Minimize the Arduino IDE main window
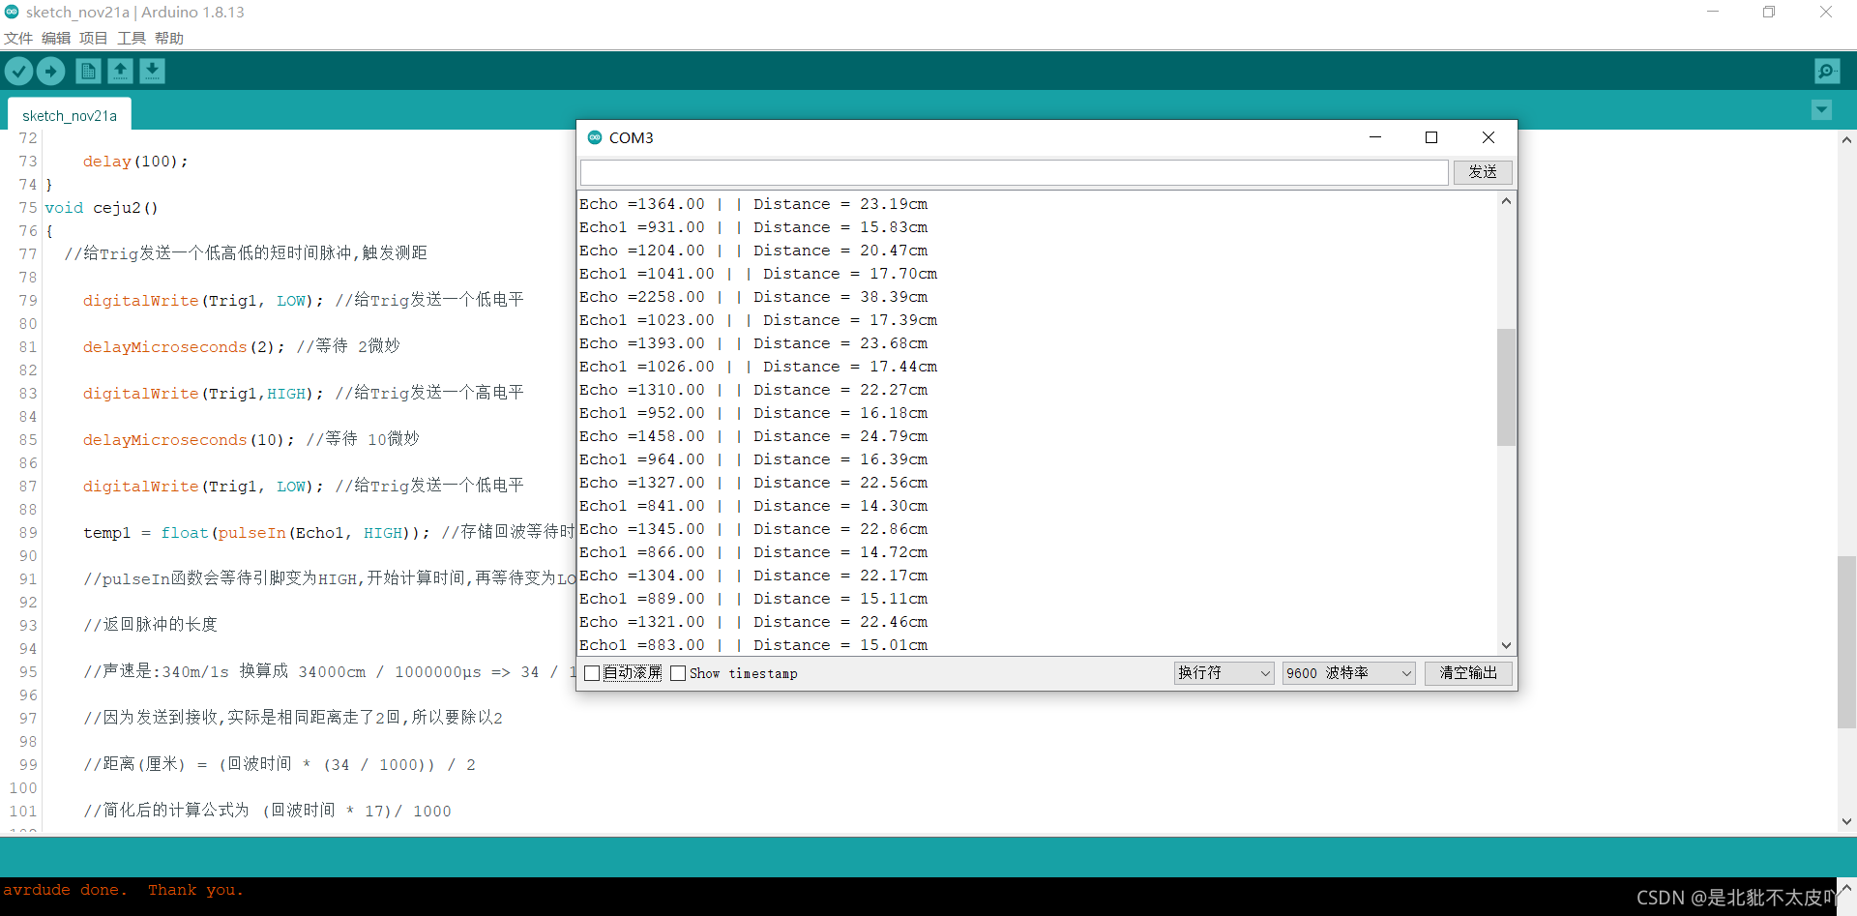 (1713, 12)
